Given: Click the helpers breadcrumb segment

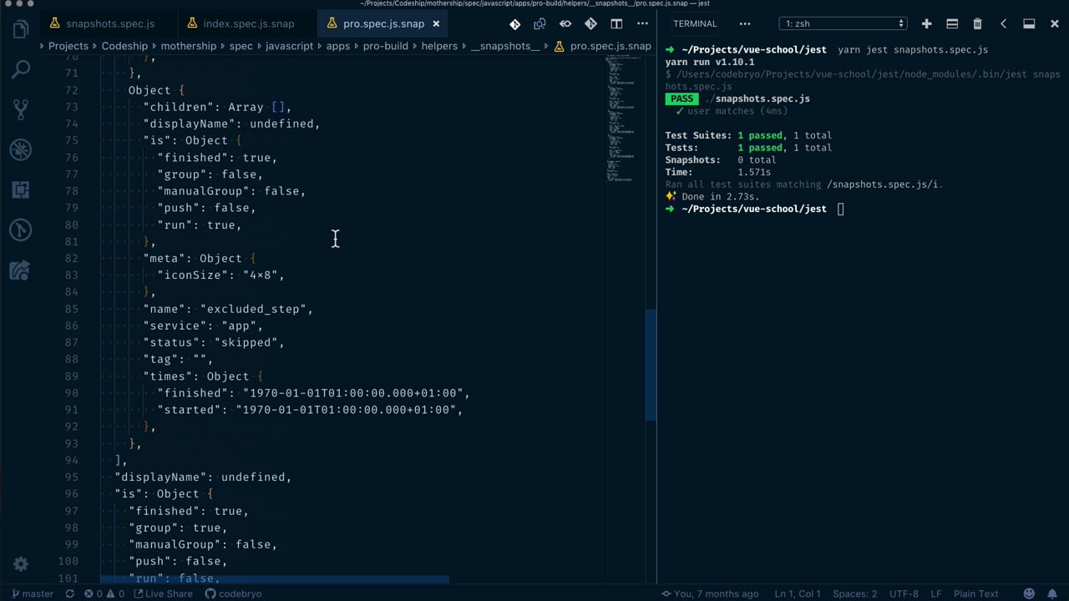Looking at the screenshot, I should 439,46.
